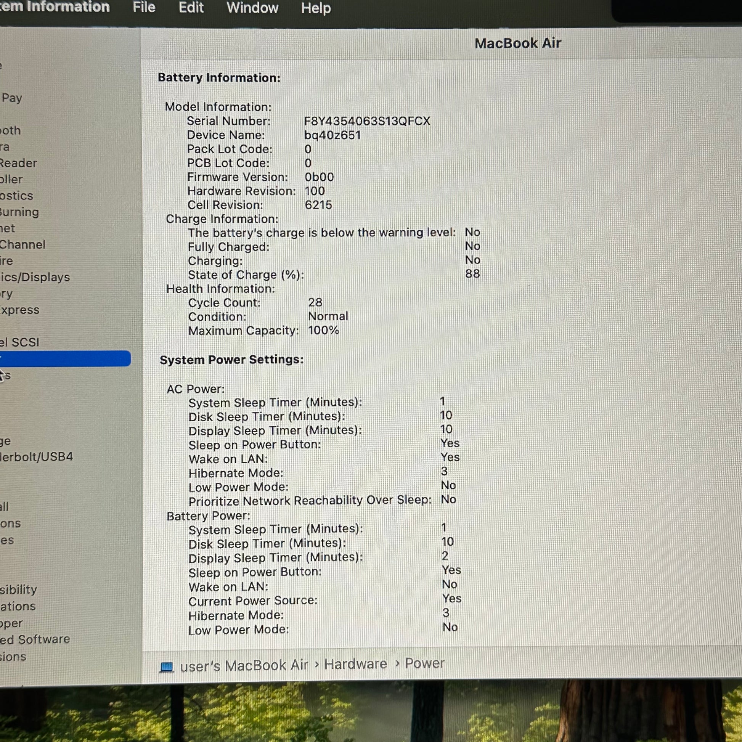The image size is (742, 742).
Task: Select the Fibre Channel sidebar item
Action: 22,244
